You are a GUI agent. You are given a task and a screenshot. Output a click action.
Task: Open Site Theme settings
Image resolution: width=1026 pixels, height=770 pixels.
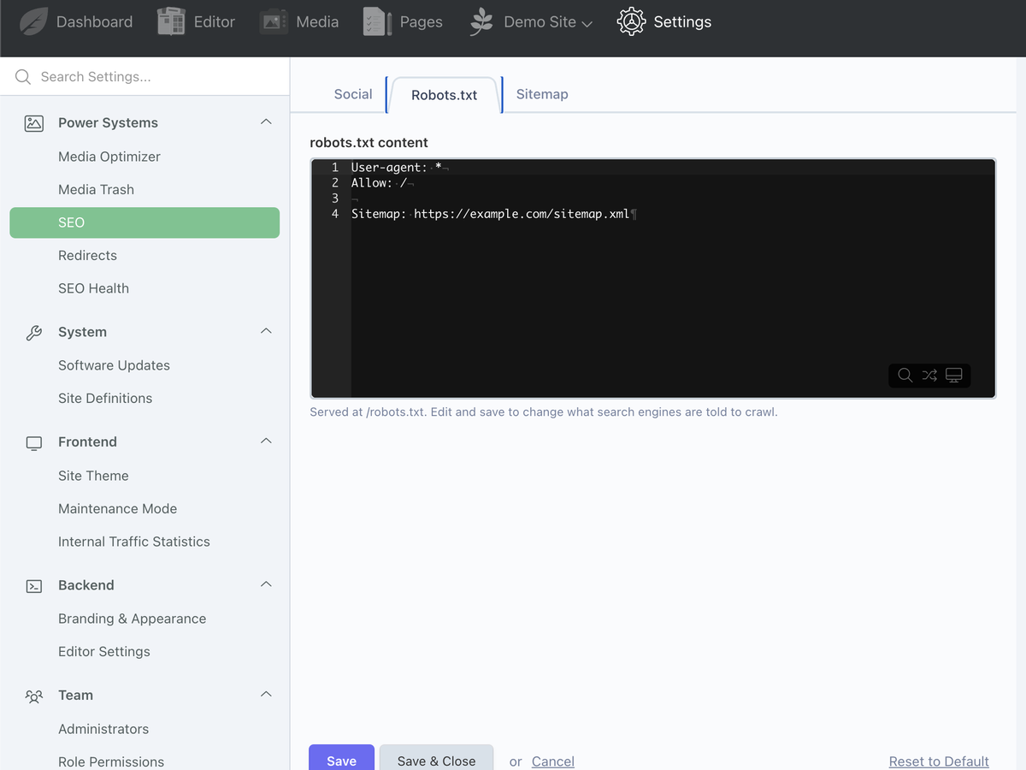pyautogui.click(x=93, y=476)
